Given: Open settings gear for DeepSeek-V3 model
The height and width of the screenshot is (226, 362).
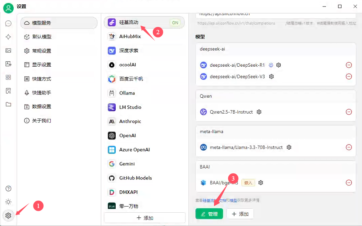Looking at the screenshot, I should coord(272,76).
